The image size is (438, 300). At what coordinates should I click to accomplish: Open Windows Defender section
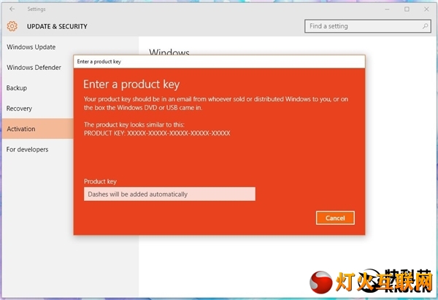point(34,68)
